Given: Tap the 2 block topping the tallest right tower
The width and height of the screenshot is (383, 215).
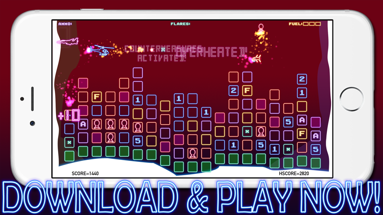Looking at the screenshot, I should click(x=302, y=79).
